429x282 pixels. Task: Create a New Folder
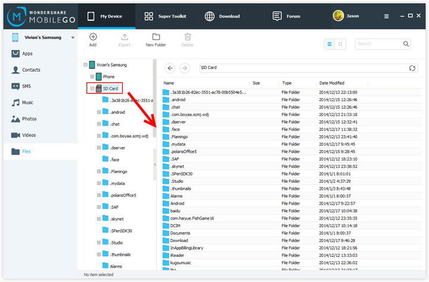pos(156,40)
